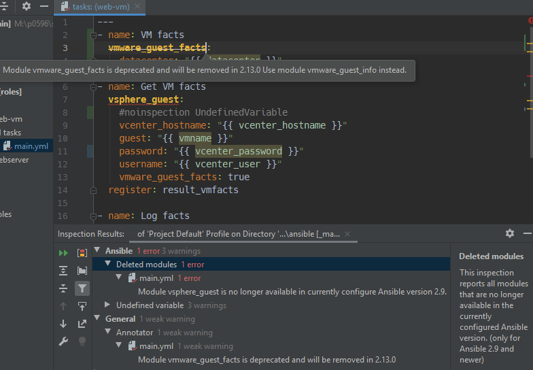Viewport: 533px width, 370px height.
Task: Toggle the filter resolved items icon
Action: pos(82,288)
